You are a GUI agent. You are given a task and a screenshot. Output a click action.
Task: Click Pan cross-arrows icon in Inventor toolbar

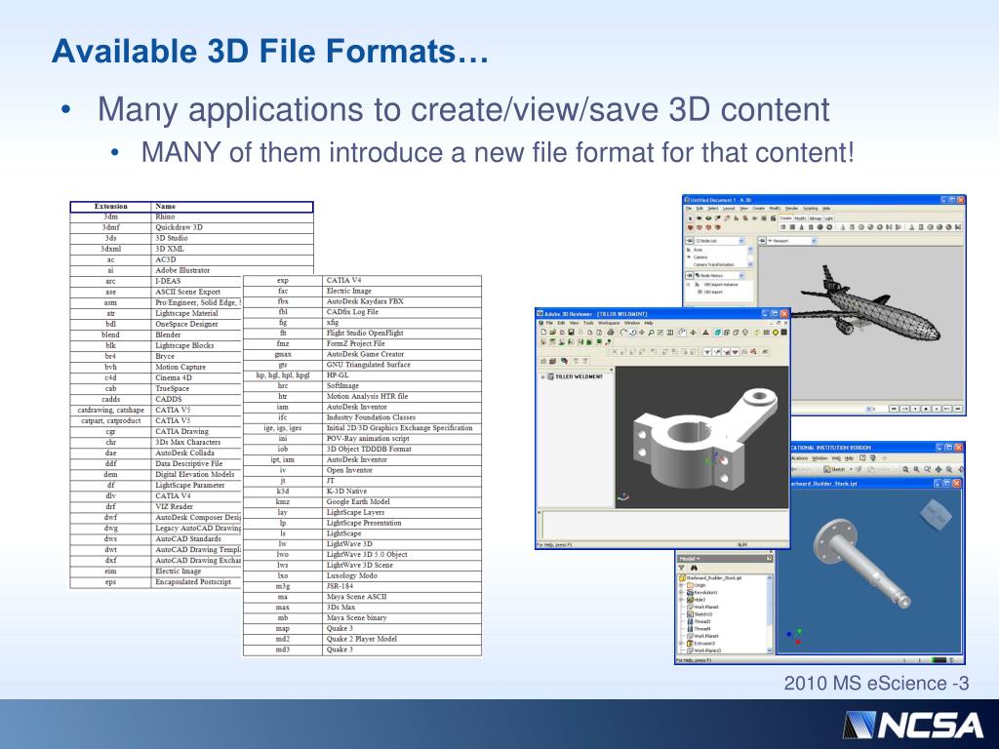(x=939, y=469)
